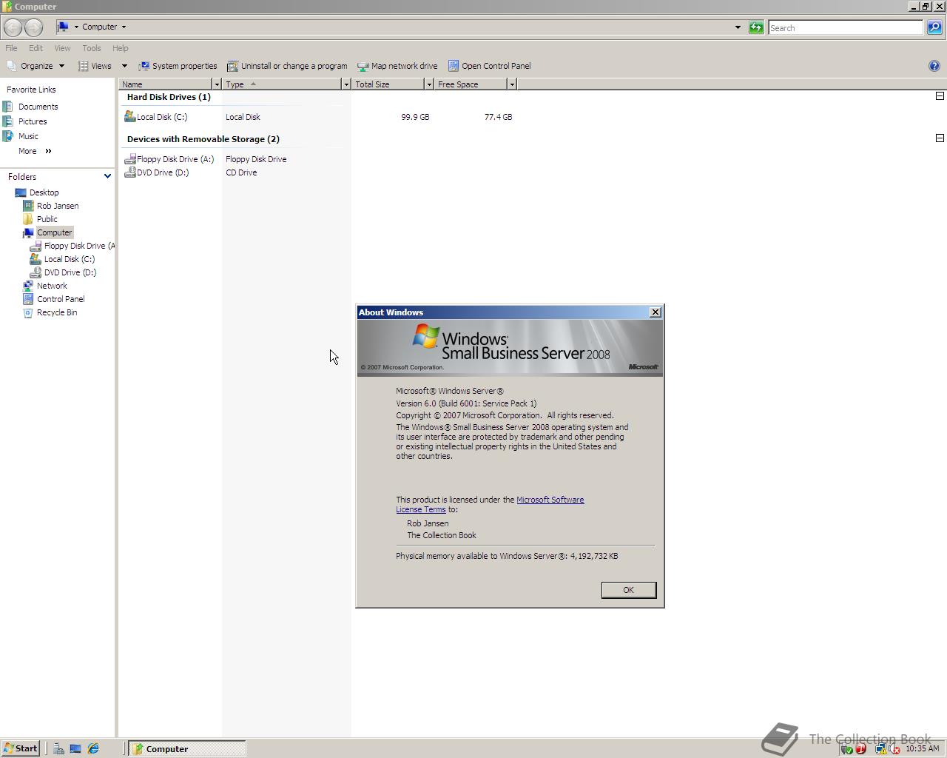This screenshot has height=758, width=947.
Task: Collapse Devices with Removable Storage group
Action: point(940,138)
